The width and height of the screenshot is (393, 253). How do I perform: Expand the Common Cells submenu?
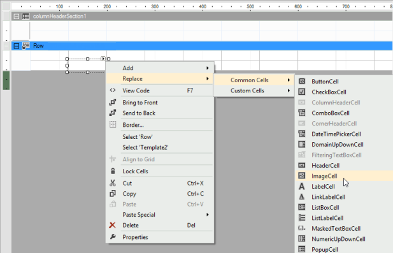point(254,80)
